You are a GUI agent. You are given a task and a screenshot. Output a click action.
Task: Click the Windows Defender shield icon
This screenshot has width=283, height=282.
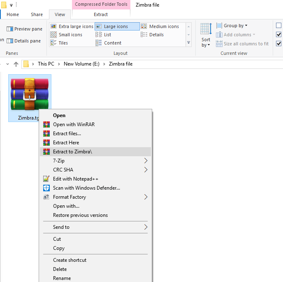click(46, 188)
